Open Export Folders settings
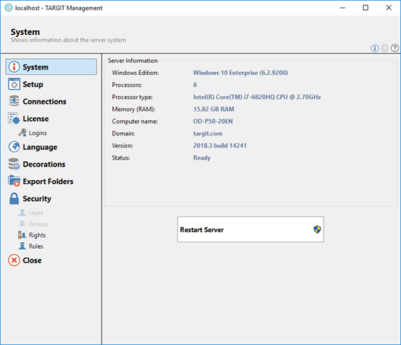This screenshot has height=345, width=401. tap(48, 182)
